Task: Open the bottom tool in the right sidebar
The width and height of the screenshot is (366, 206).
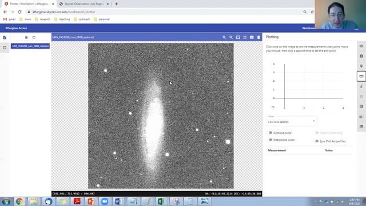Action: (x=361, y=126)
